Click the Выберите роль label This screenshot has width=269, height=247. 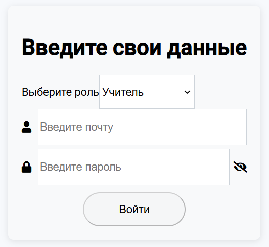[x=60, y=92]
